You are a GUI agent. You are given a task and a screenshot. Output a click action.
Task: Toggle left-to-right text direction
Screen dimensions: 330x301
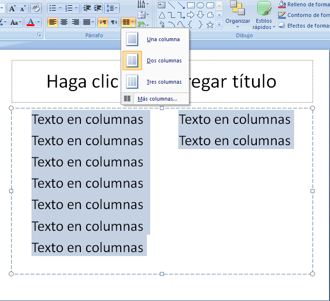tap(103, 22)
